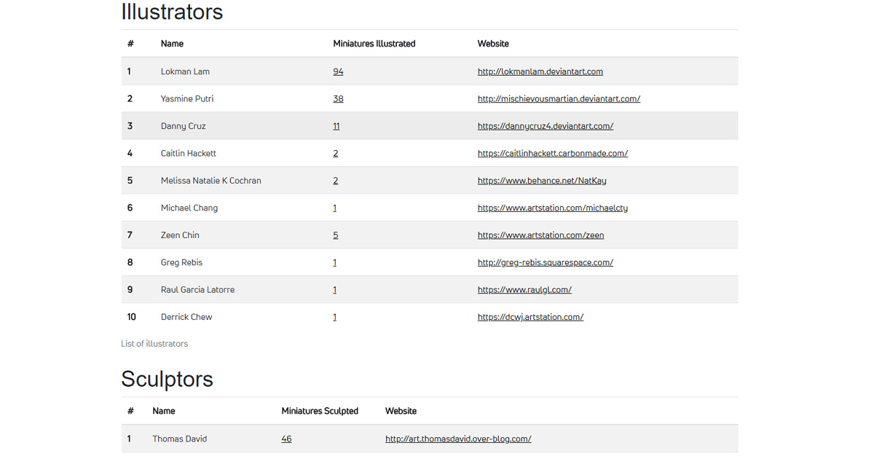The width and height of the screenshot is (874, 459).
Task: Click Thomas David's 46 miniatures sculpted count
Action: [286, 439]
